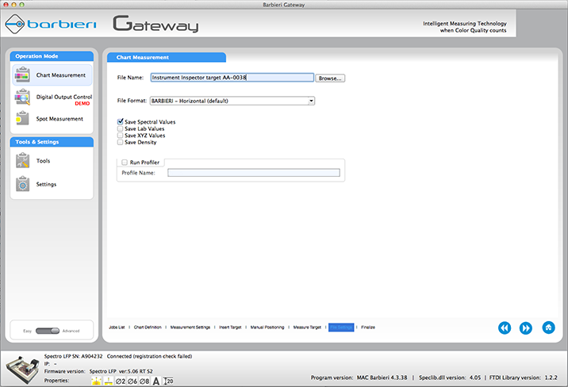Click into the Profile Name field

click(254, 173)
